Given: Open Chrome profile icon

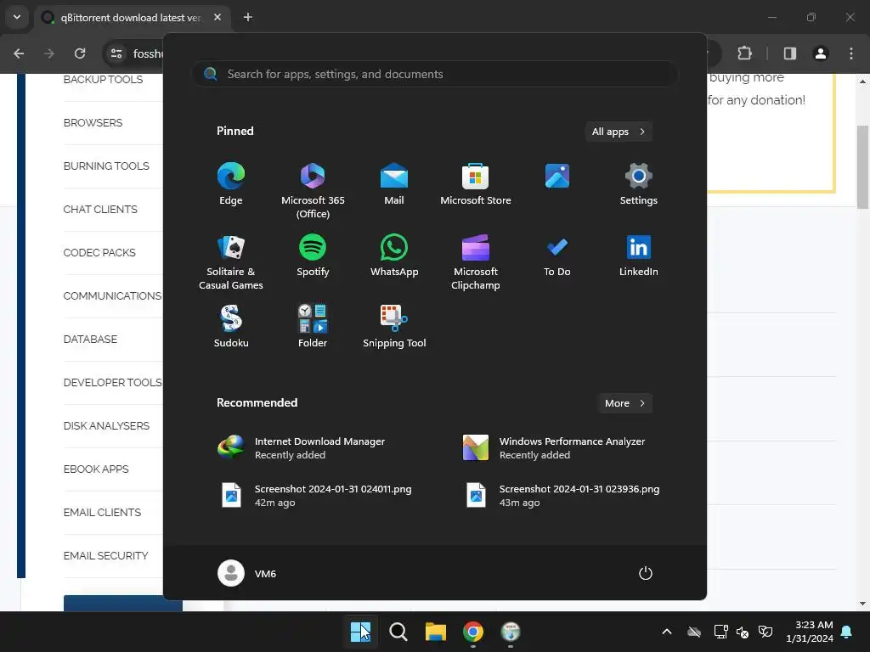Looking at the screenshot, I should (x=821, y=53).
